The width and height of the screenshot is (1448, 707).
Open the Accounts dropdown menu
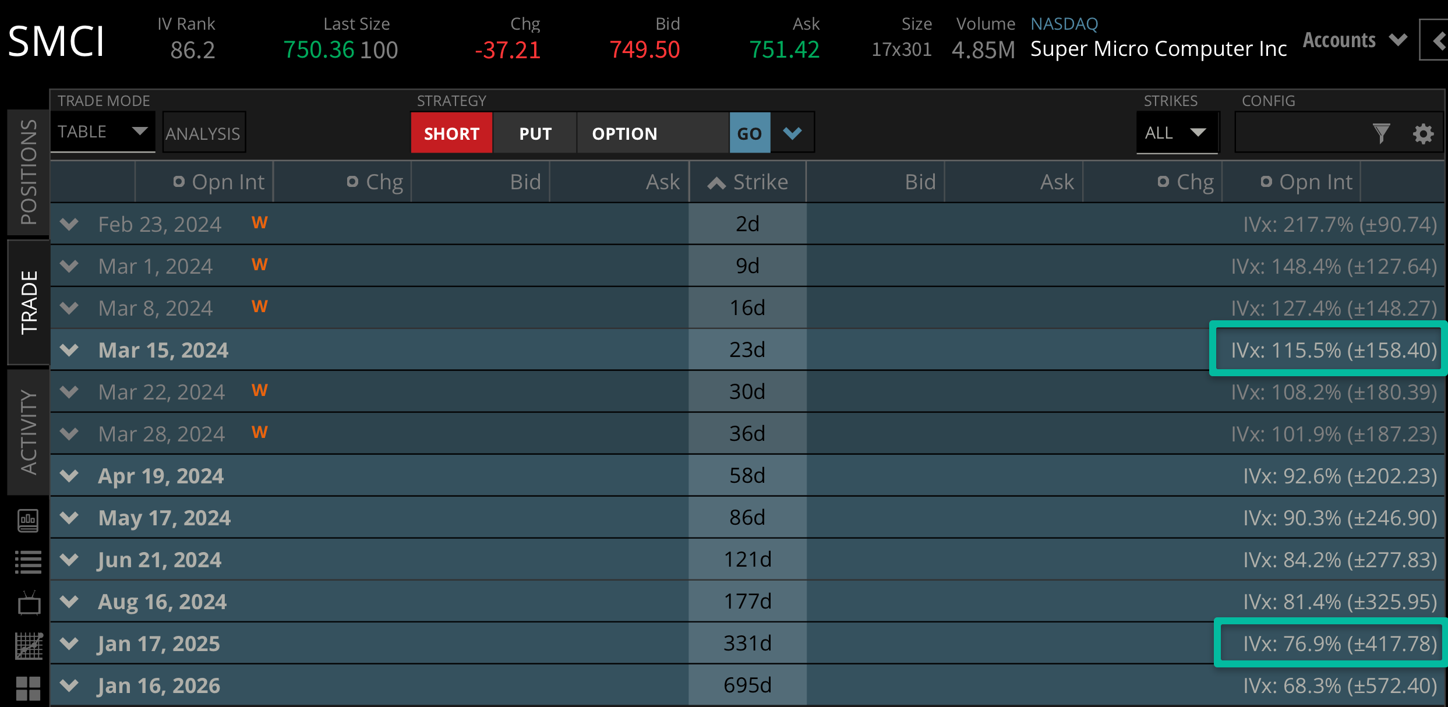1354,40
